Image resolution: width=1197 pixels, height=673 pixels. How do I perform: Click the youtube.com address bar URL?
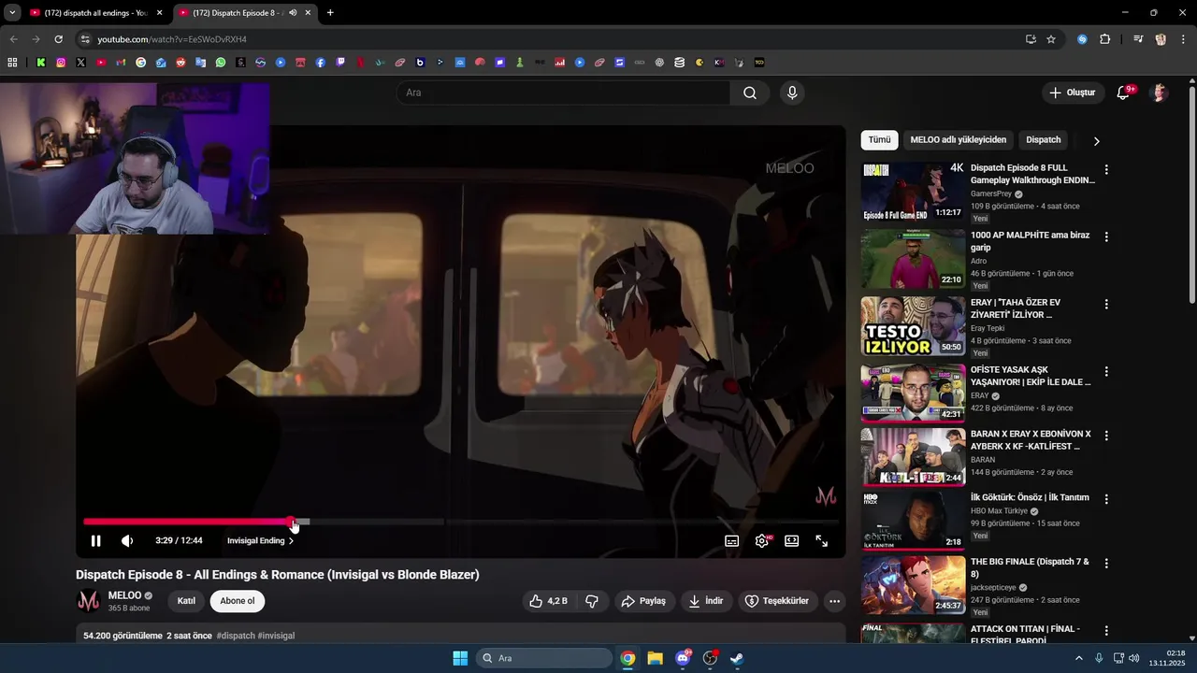(x=172, y=39)
